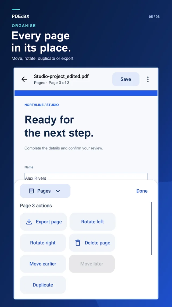172x307 pixels.
Task: Select Rotate left action
Action: [92, 222]
